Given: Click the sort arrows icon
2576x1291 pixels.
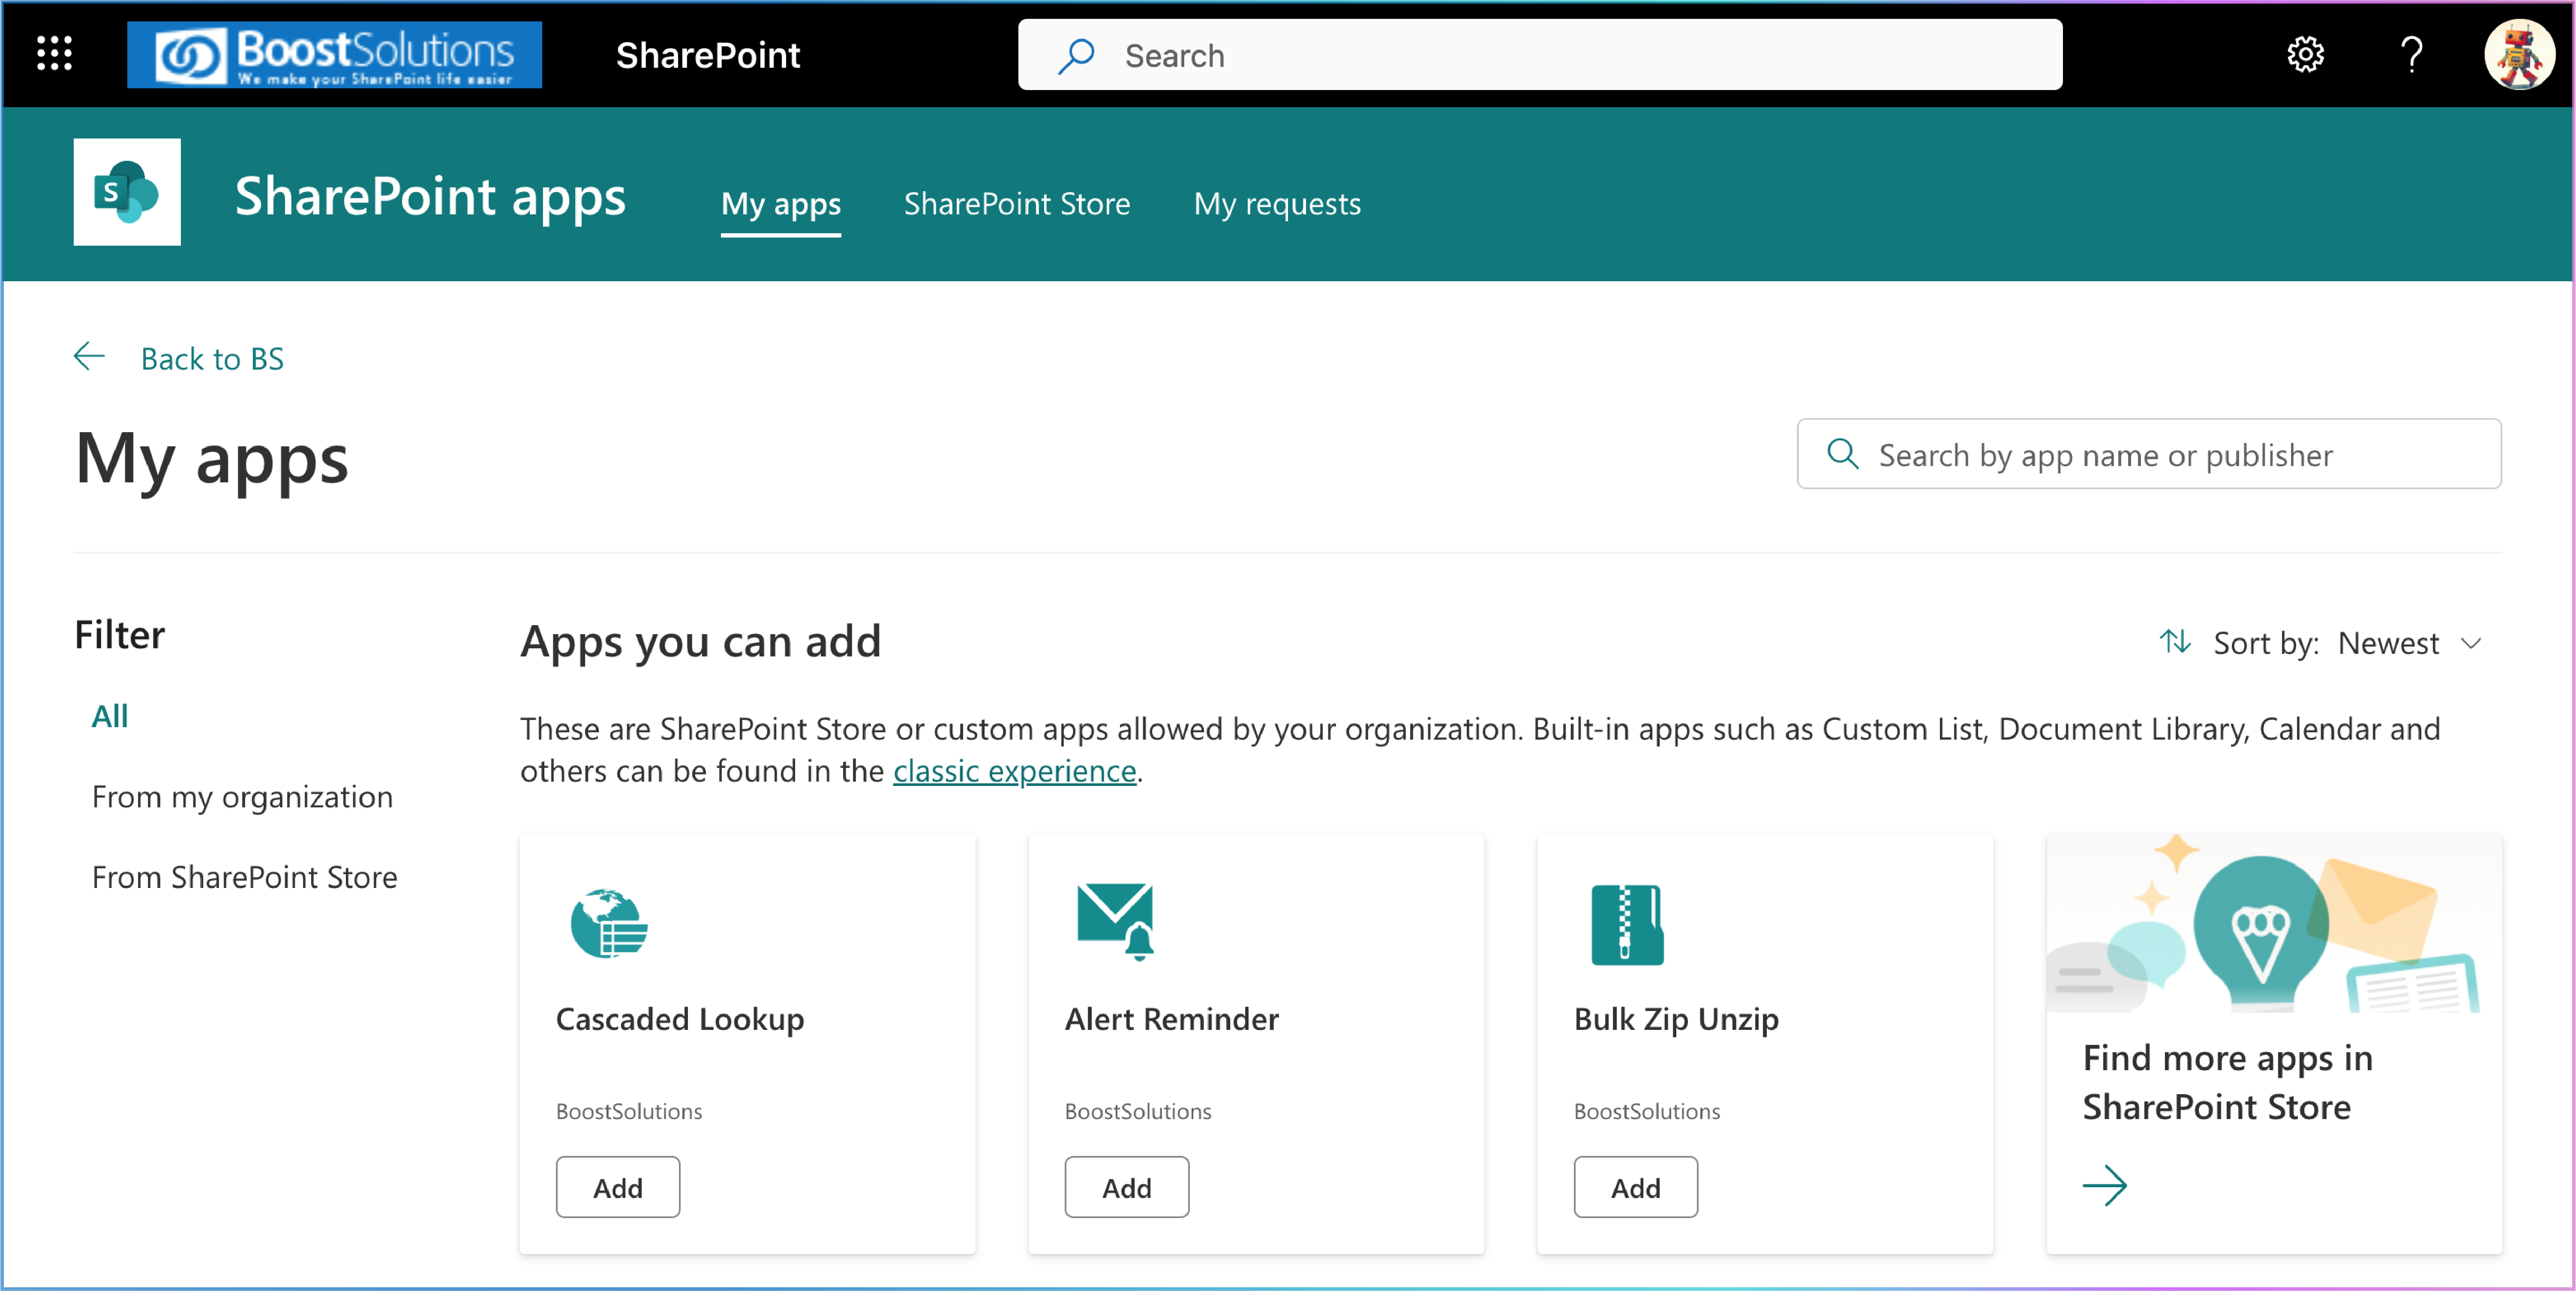Looking at the screenshot, I should [x=2175, y=642].
